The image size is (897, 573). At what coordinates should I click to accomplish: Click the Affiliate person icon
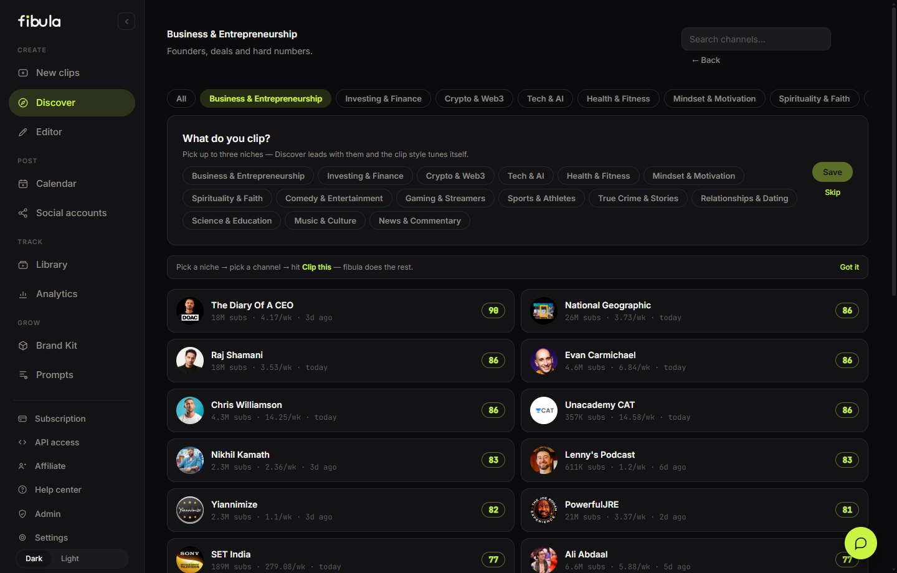click(x=22, y=466)
